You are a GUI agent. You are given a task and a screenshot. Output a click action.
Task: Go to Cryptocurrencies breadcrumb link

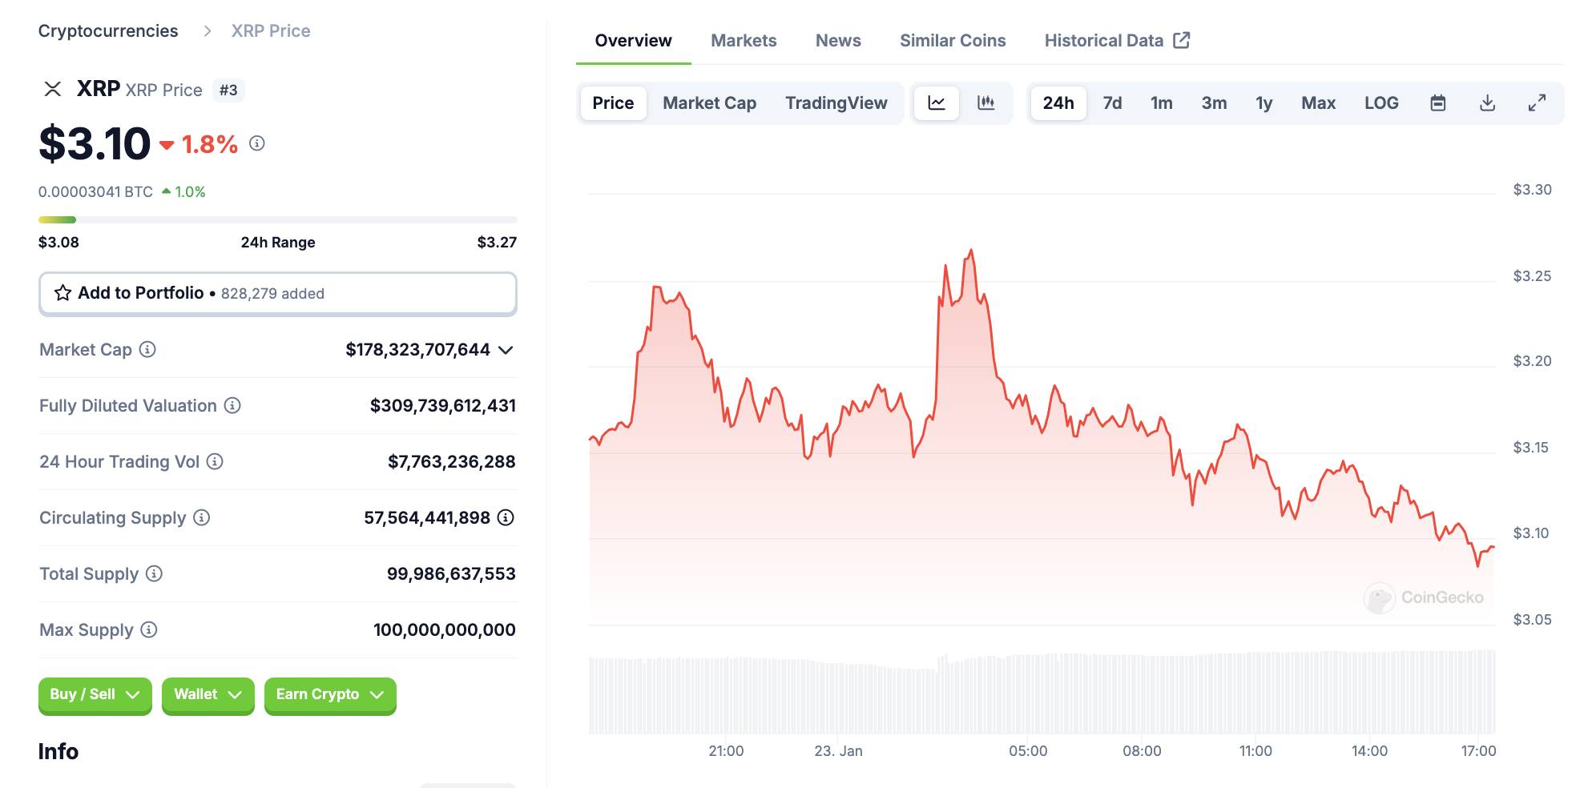click(108, 30)
